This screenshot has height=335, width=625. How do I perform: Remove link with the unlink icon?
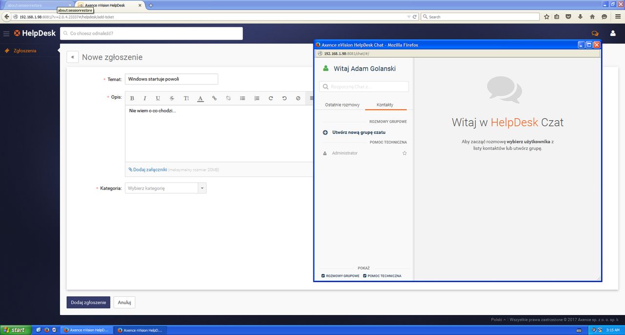(x=228, y=98)
